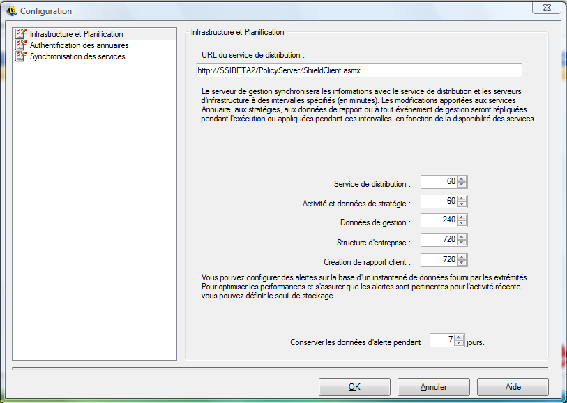Increase Création de rapport client value
Screen dimensions: 567x403
point(462,257)
